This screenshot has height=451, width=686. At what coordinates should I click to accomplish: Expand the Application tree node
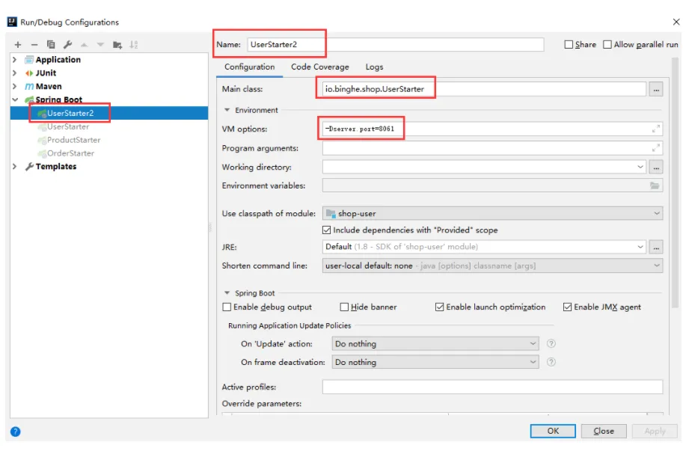15,60
